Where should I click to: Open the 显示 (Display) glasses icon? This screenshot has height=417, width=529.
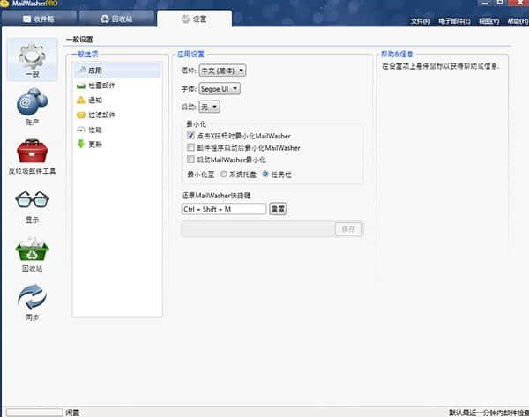32,205
